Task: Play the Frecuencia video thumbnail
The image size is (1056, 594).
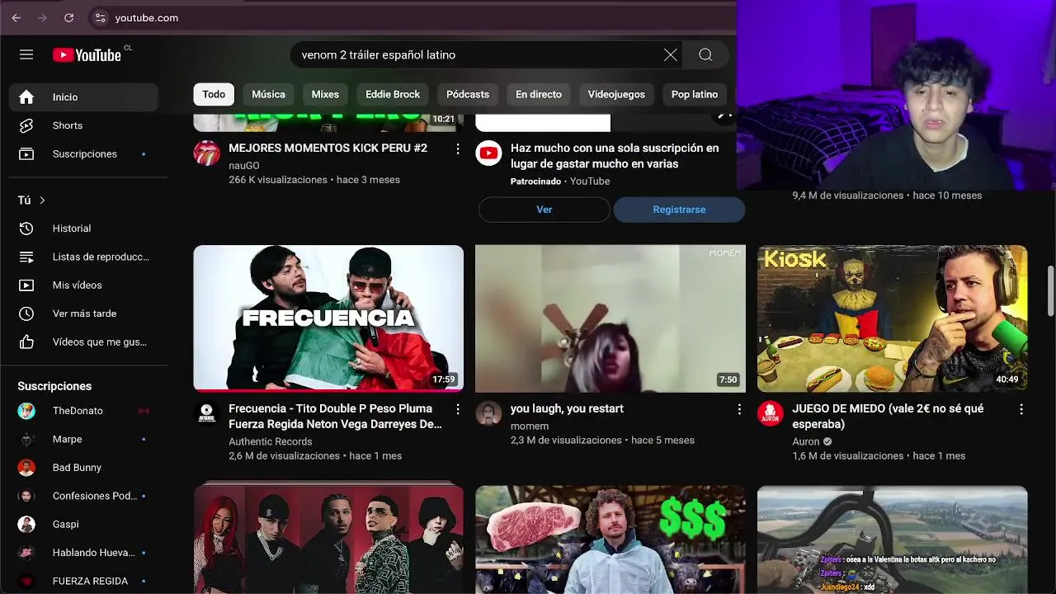Action: pyautogui.click(x=328, y=318)
